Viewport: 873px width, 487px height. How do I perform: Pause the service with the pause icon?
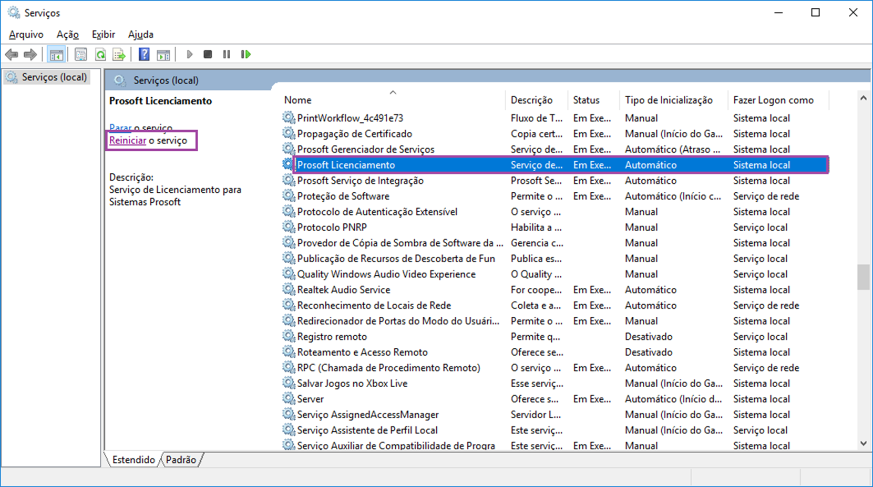point(227,54)
